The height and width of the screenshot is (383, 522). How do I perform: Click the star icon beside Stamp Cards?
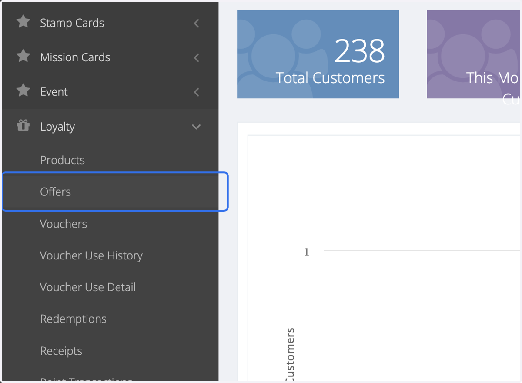pos(23,21)
